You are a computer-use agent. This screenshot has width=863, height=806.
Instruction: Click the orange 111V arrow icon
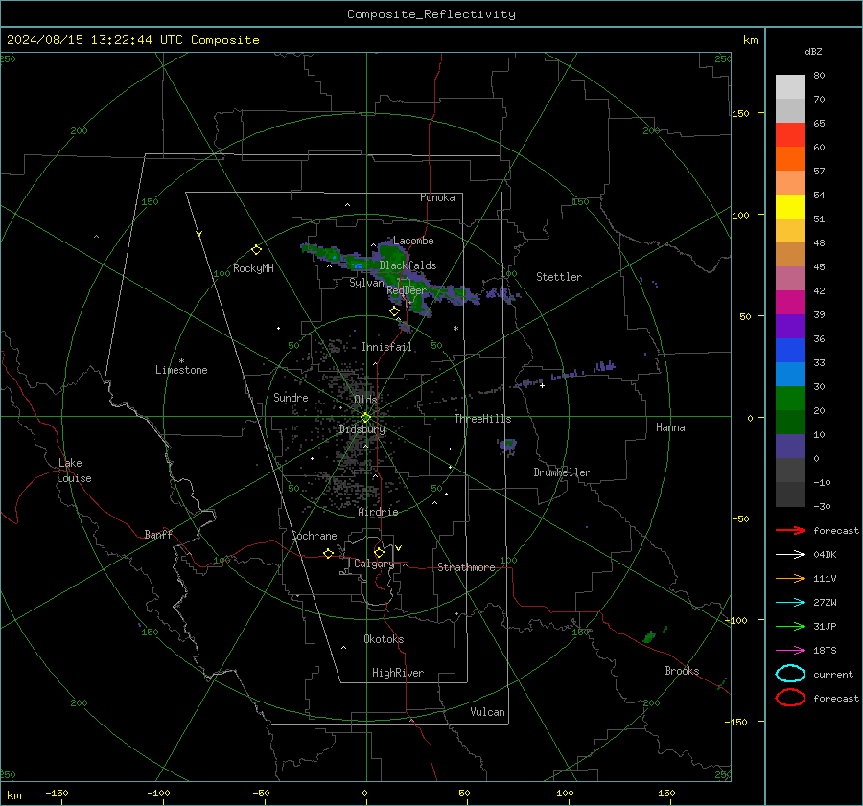790,578
